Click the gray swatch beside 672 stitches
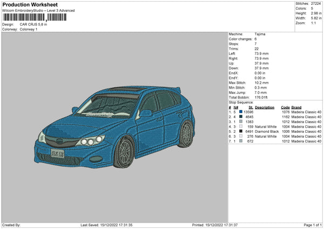 click(x=241, y=141)
